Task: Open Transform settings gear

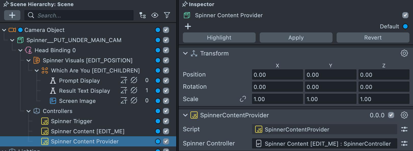Action: tap(404, 53)
